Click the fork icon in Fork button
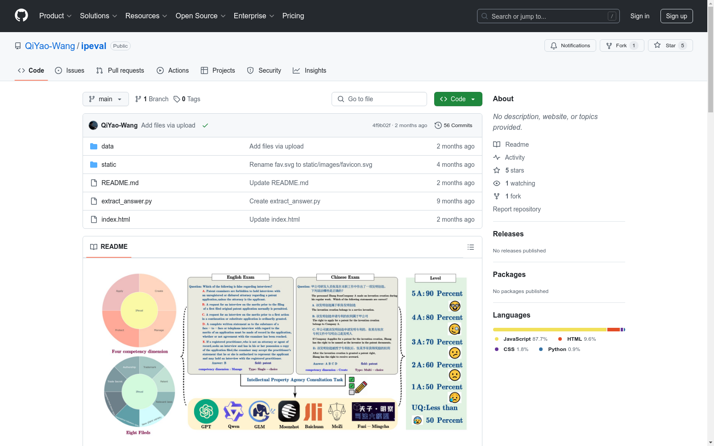The width and height of the screenshot is (714, 446). (609, 45)
